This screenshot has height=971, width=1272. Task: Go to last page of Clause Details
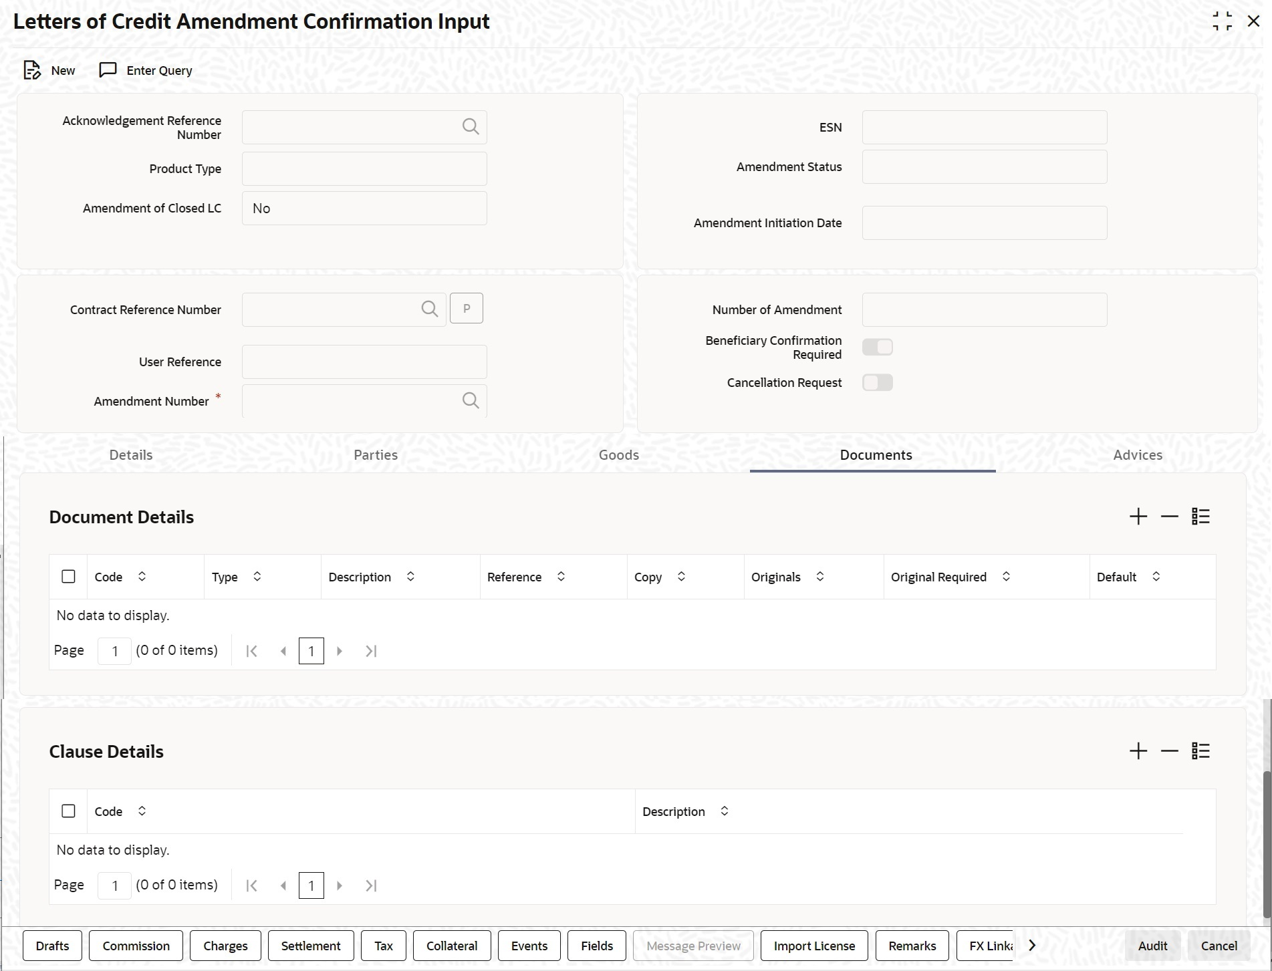(x=372, y=885)
